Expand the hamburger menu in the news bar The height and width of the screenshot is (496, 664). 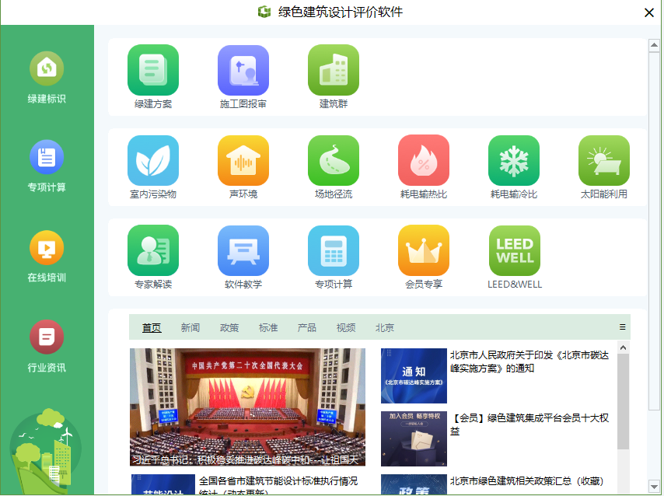pos(623,327)
